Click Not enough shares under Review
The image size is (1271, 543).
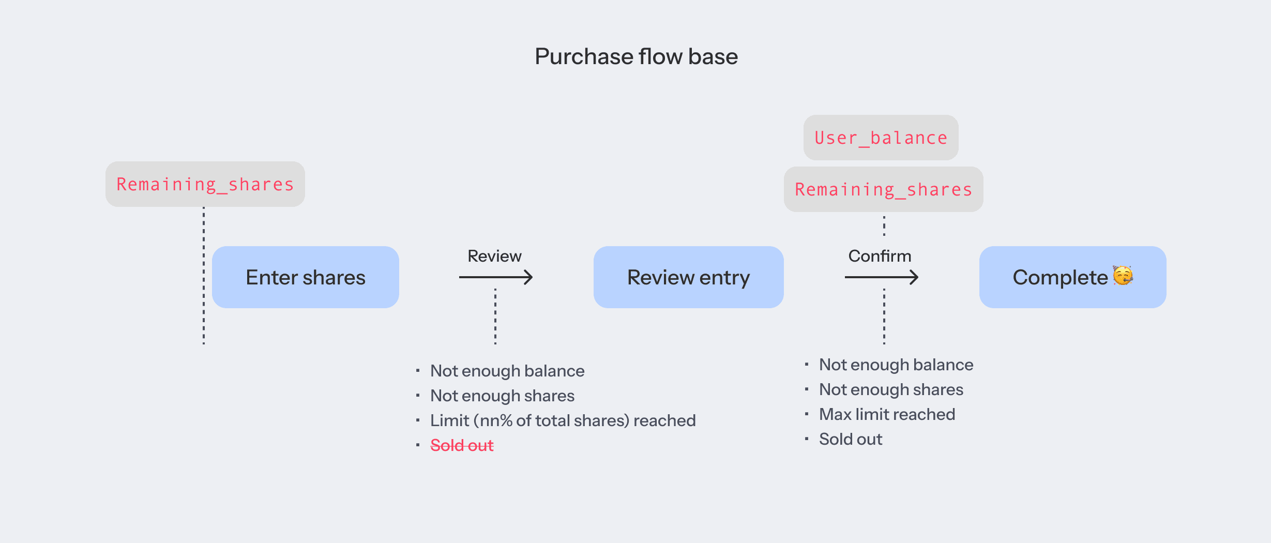pyautogui.click(x=503, y=396)
